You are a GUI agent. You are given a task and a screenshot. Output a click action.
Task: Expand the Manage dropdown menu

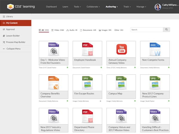141,7
